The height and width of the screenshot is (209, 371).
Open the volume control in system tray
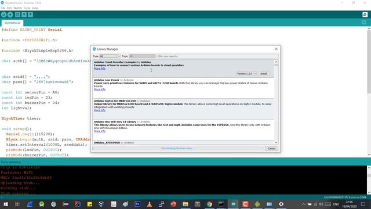coord(321,204)
